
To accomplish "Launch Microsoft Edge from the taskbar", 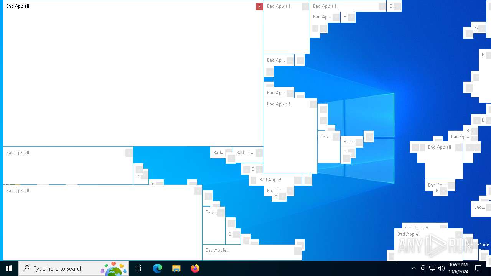I will [x=158, y=268].
